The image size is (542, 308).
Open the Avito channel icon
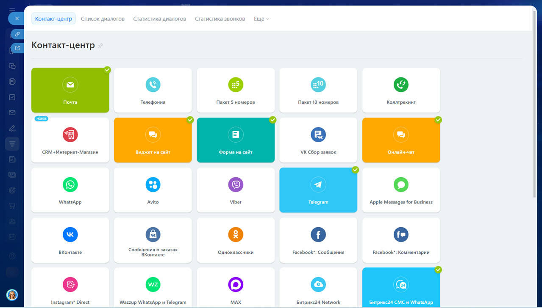(153, 185)
